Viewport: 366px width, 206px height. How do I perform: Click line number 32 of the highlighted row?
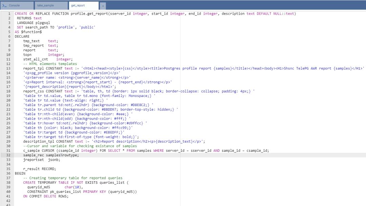click(x=8, y=155)
